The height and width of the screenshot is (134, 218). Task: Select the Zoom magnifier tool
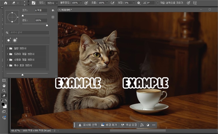click(x=4, y=91)
